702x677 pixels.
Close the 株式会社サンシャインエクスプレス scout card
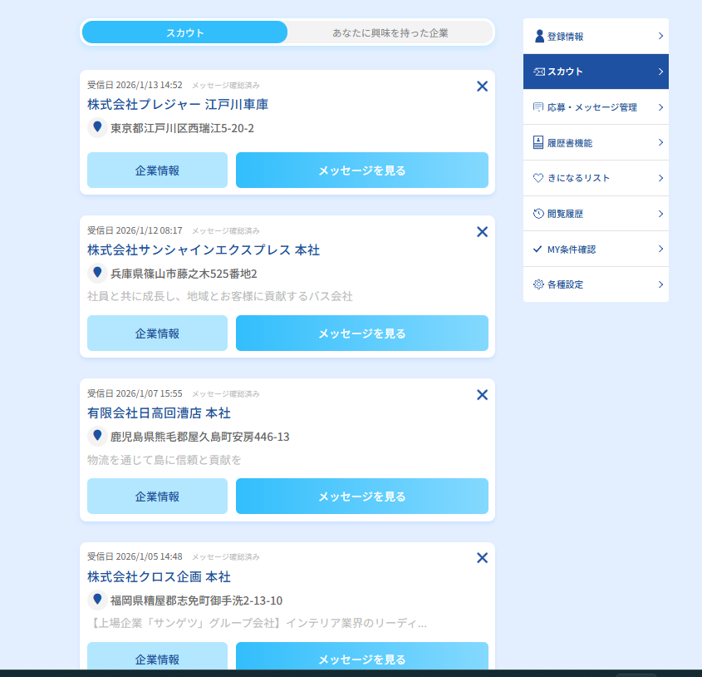482,232
